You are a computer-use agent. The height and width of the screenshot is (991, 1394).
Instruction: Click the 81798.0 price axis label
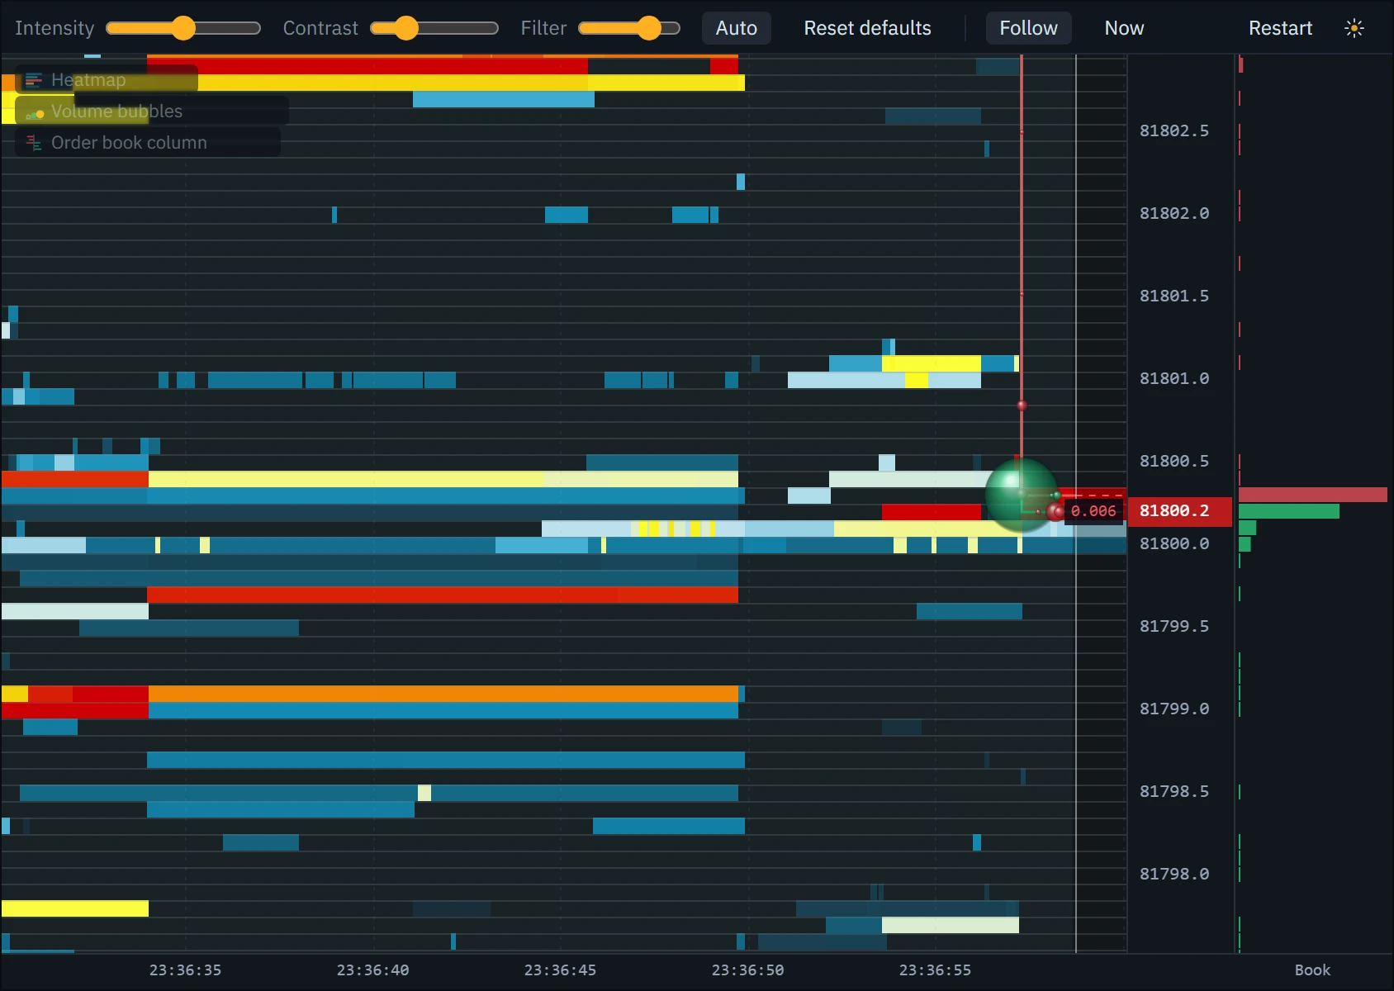[1174, 875]
